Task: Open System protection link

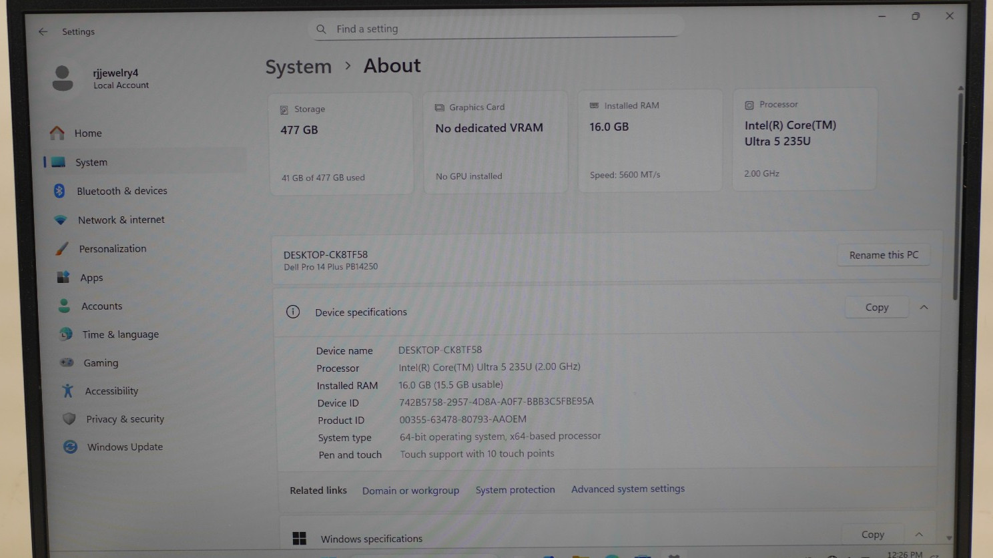Action: (515, 489)
